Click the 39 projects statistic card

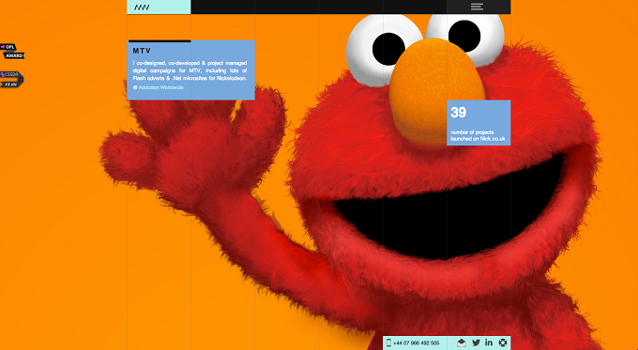point(478,123)
